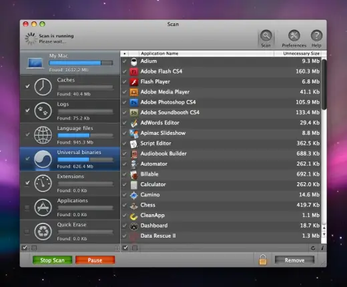
Task: Check all categories in sidebar footer
Action: click(25, 248)
